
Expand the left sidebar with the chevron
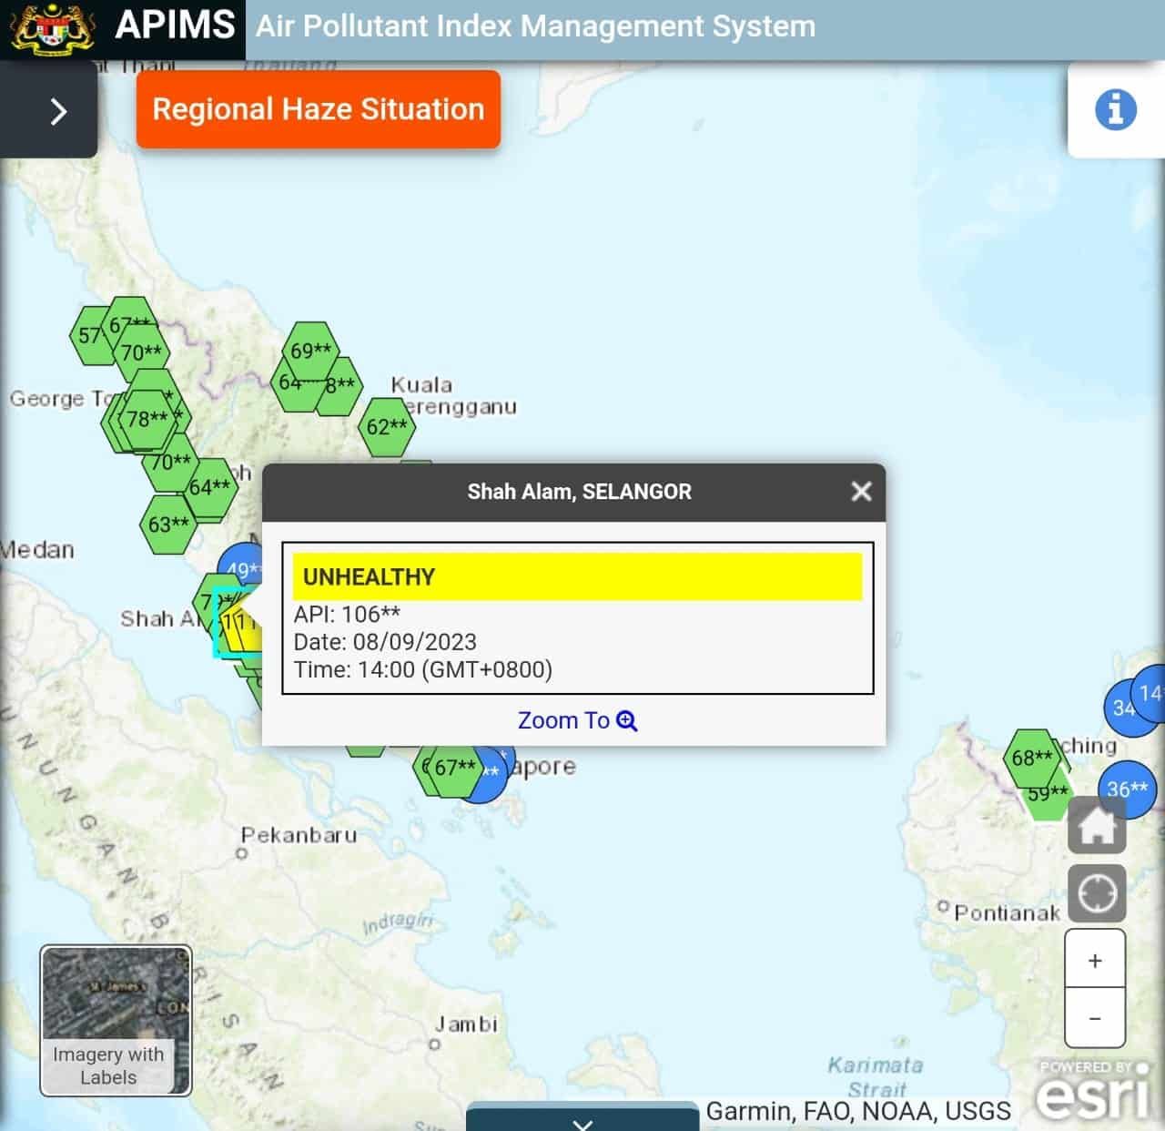(x=59, y=111)
